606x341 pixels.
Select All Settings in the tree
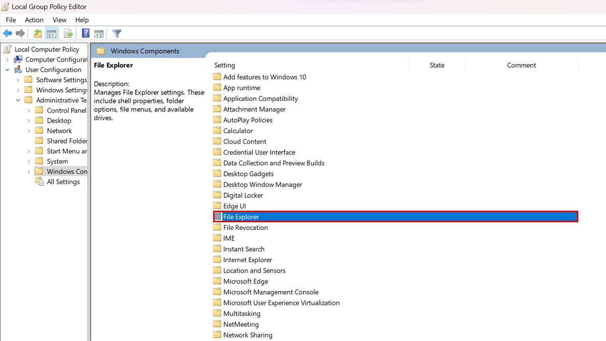(63, 182)
